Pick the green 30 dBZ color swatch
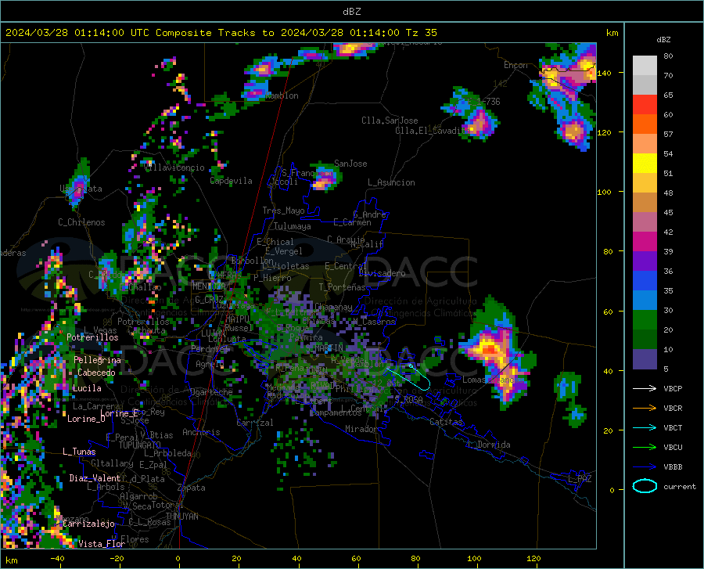The height and width of the screenshot is (569, 704). [645, 320]
